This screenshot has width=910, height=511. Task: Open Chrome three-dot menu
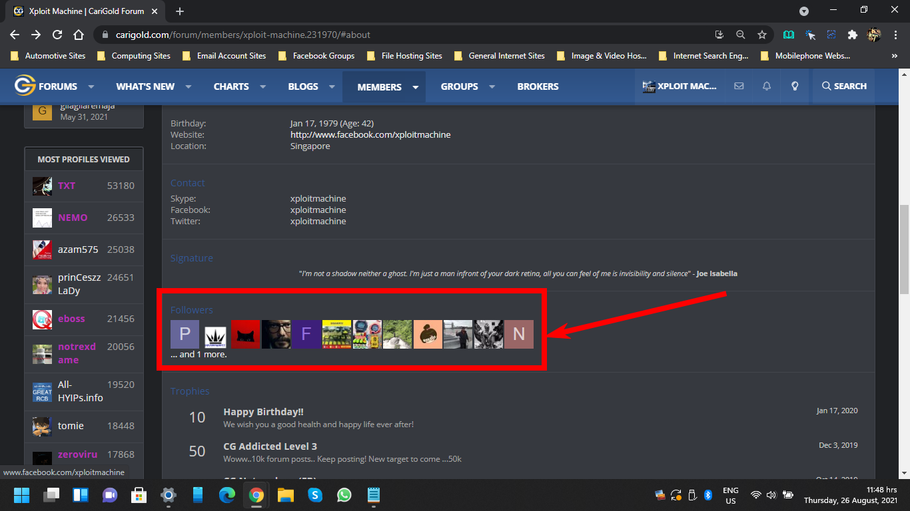pyautogui.click(x=895, y=35)
